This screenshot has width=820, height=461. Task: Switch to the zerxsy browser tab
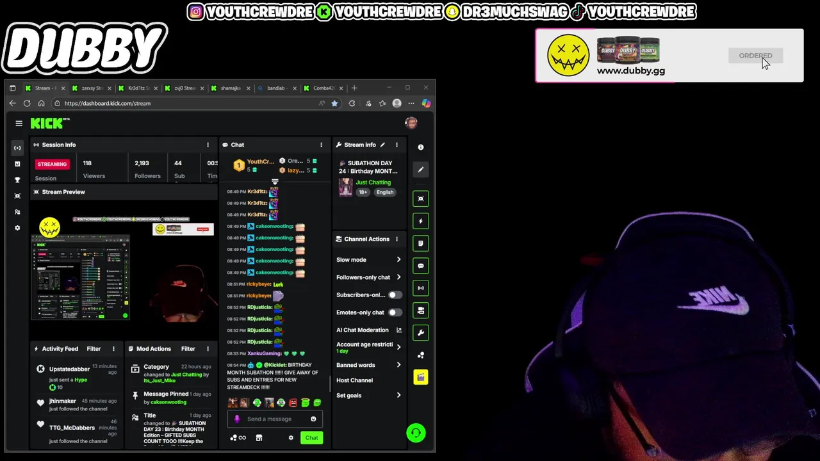(x=92, y=88)
